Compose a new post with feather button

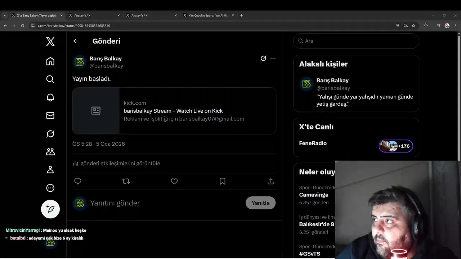[x=50, y=209]
